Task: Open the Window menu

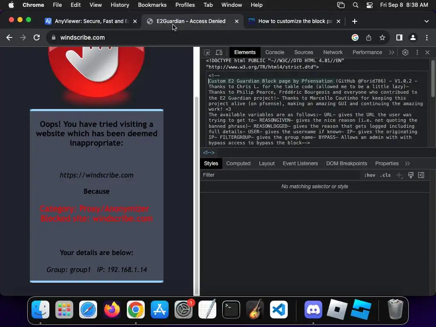Action: point(232,5)
